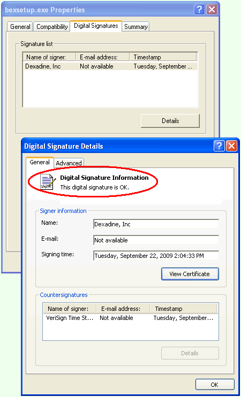Viewport: 241px width, 397px height.
Task: Click Details button under Signature list
Action: point(170,121)
